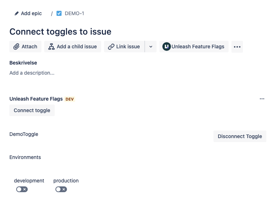Viewport: 275px width, 212px height.
Task: Click the Add a description field
Action: point(32,73)
